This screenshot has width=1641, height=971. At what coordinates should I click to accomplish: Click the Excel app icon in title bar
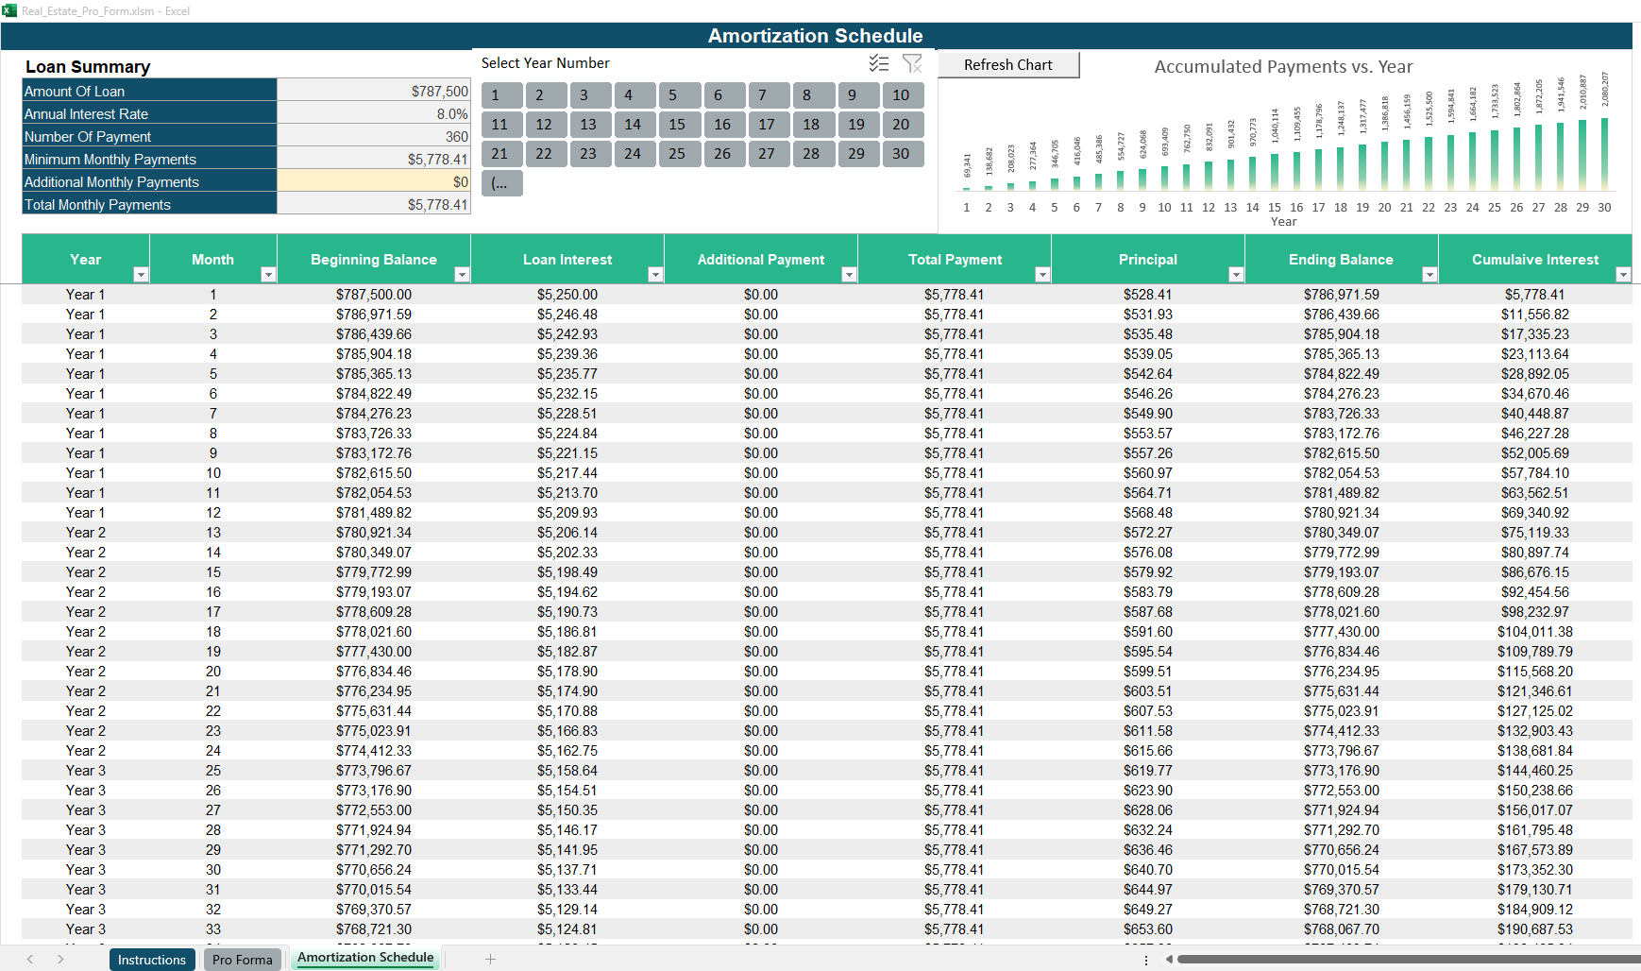point(9,10)
